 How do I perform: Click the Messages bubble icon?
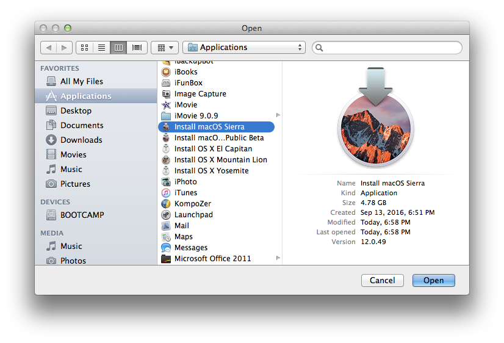[x=166, y=248]
